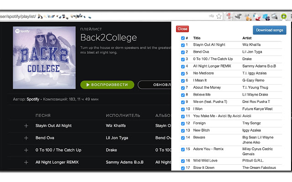This screenshot has height=182, width=292.
Task: Click the green ВОСПРОИЗВЕСТИ play button
Action: [107, 85]
